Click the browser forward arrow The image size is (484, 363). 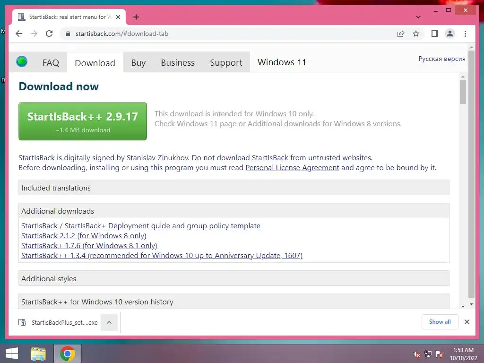pyautogui.click(x=34, y=34)
